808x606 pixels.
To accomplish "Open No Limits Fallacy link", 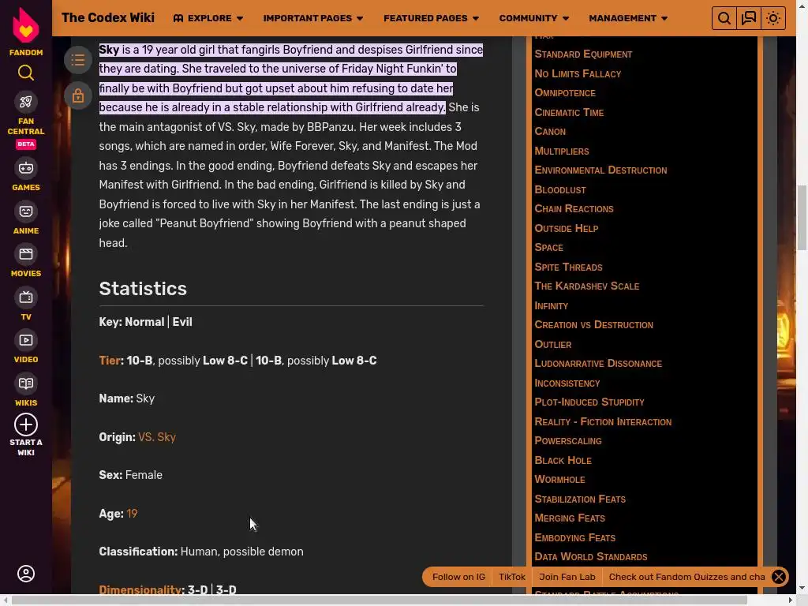I will point(578,73).
